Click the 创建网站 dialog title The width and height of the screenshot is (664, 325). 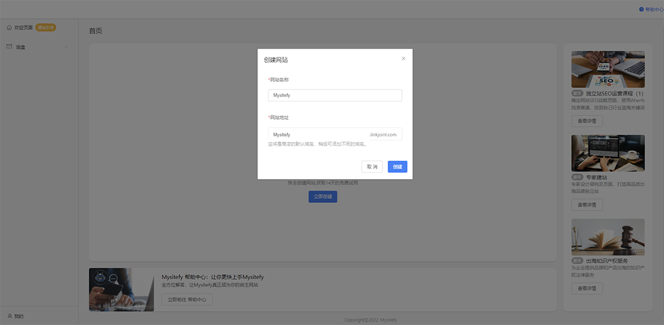point(276,60)
